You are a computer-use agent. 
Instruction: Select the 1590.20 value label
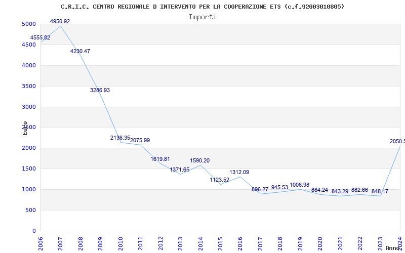[200, 160]
